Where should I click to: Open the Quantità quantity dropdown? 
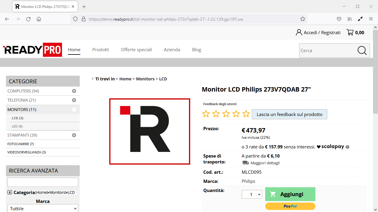coord(252,194)
